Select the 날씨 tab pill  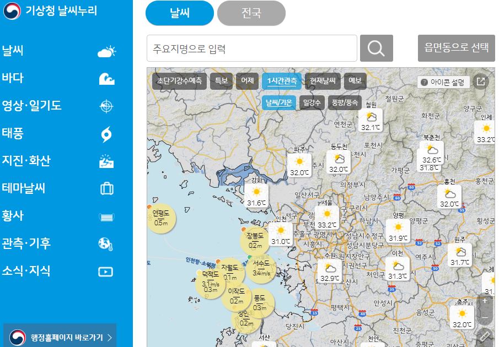180,13
